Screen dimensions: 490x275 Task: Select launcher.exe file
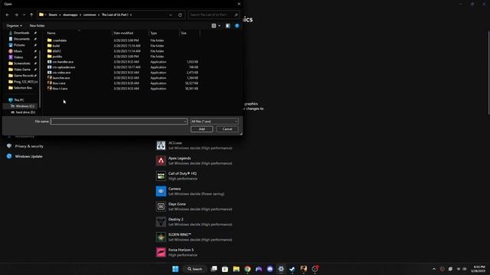pos(61,78)
